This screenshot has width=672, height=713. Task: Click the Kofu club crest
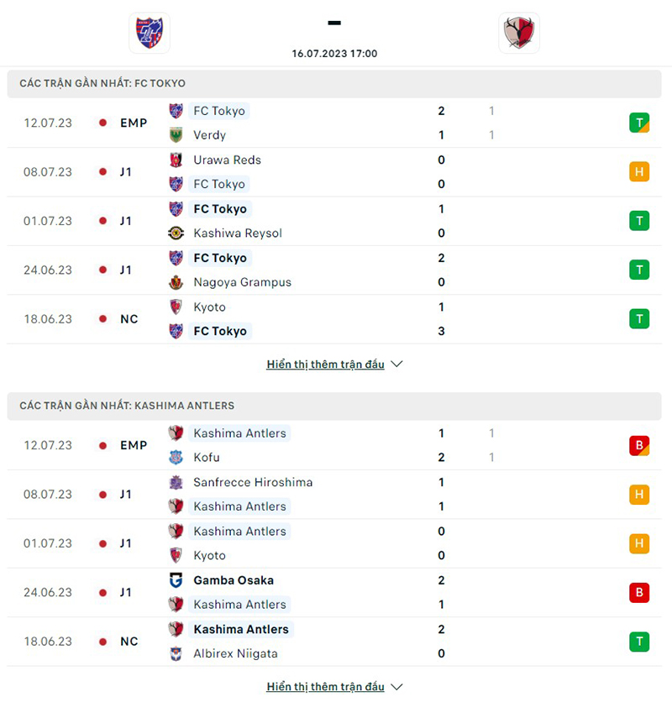pos(176,458)
